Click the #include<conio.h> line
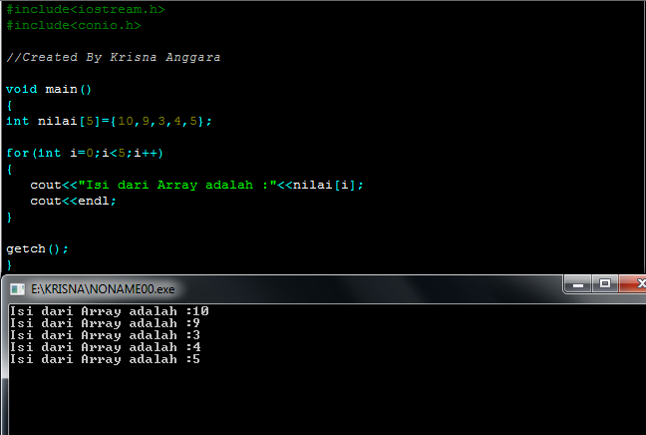Image resolution: width=646 pixels, height=435 pixels. [74, 25]
